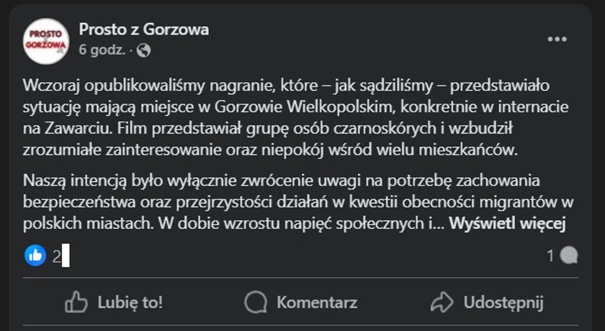Screen dimensions: 605x331
Task: Toggle like via the Lubię to! label
Action: pos(130,302)
